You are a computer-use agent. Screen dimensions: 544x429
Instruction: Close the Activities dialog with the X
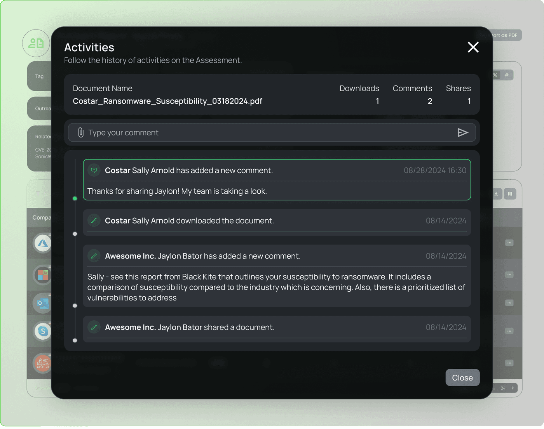(473, 47)
